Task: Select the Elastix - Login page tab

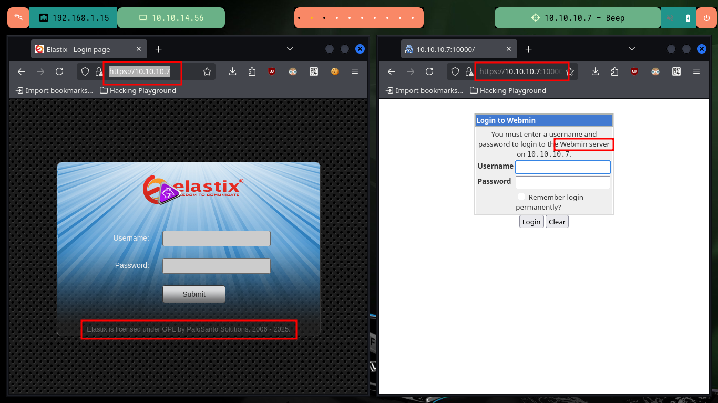Action: 88,49
